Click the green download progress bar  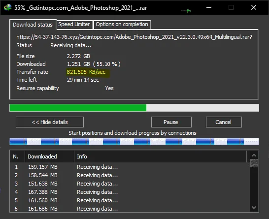pyautogui.click(x=134, y=108)
